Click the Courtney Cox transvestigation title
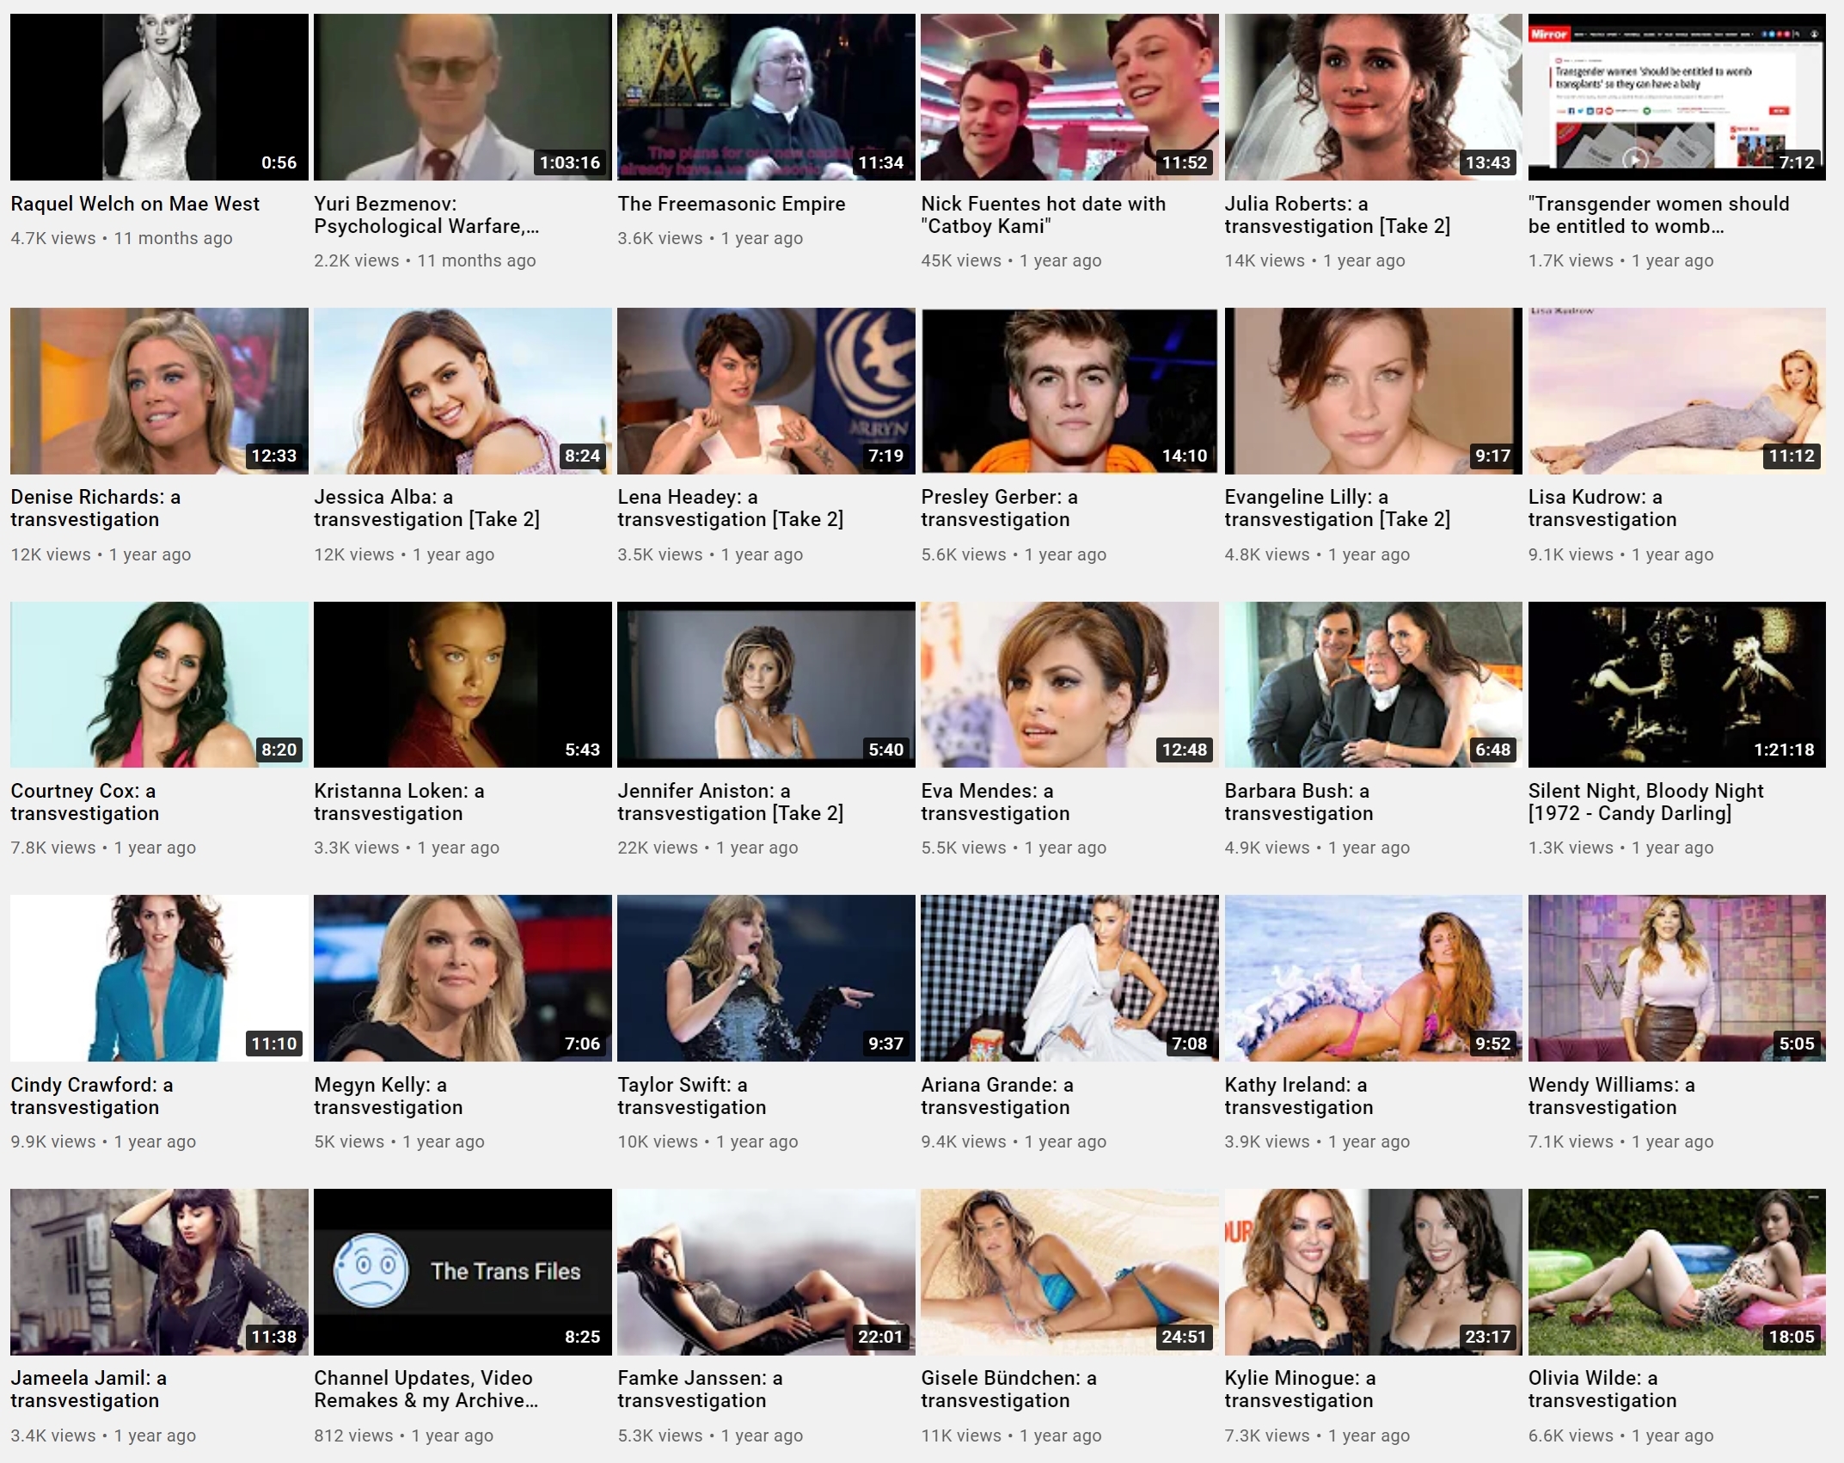 [85, 802]
